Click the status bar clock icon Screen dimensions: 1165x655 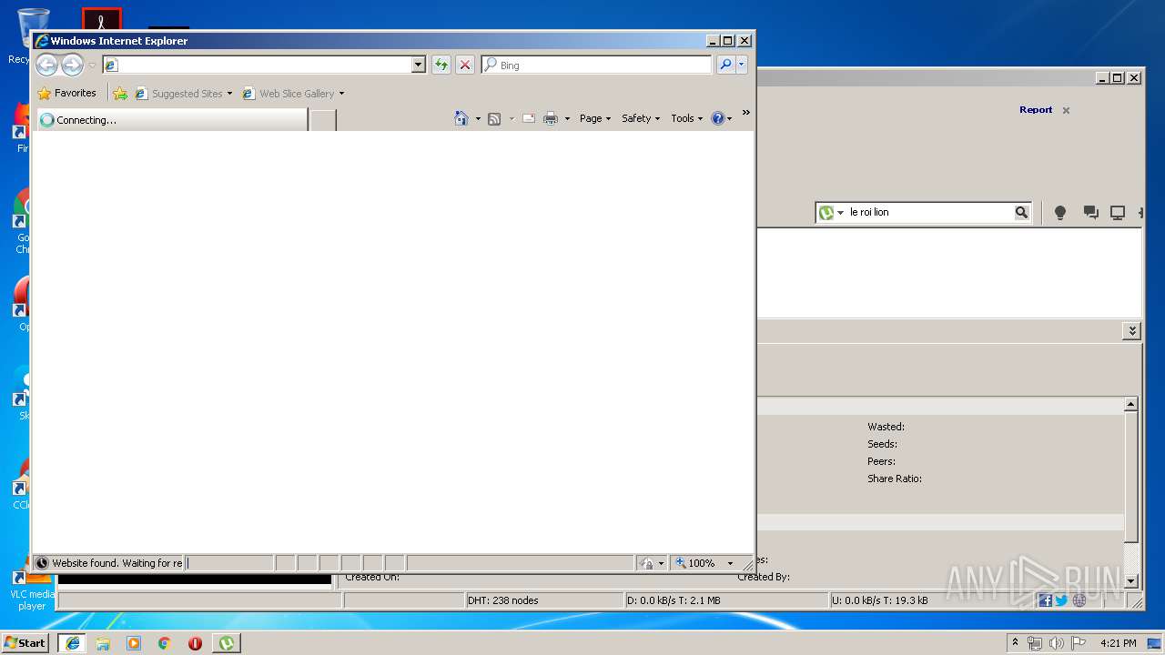42,563
